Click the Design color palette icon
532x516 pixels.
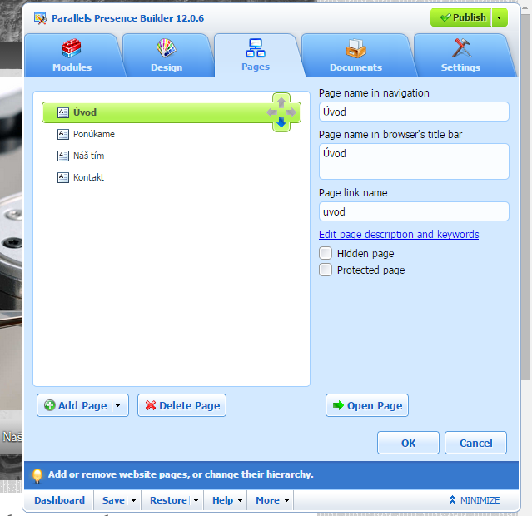click(167, 48)
